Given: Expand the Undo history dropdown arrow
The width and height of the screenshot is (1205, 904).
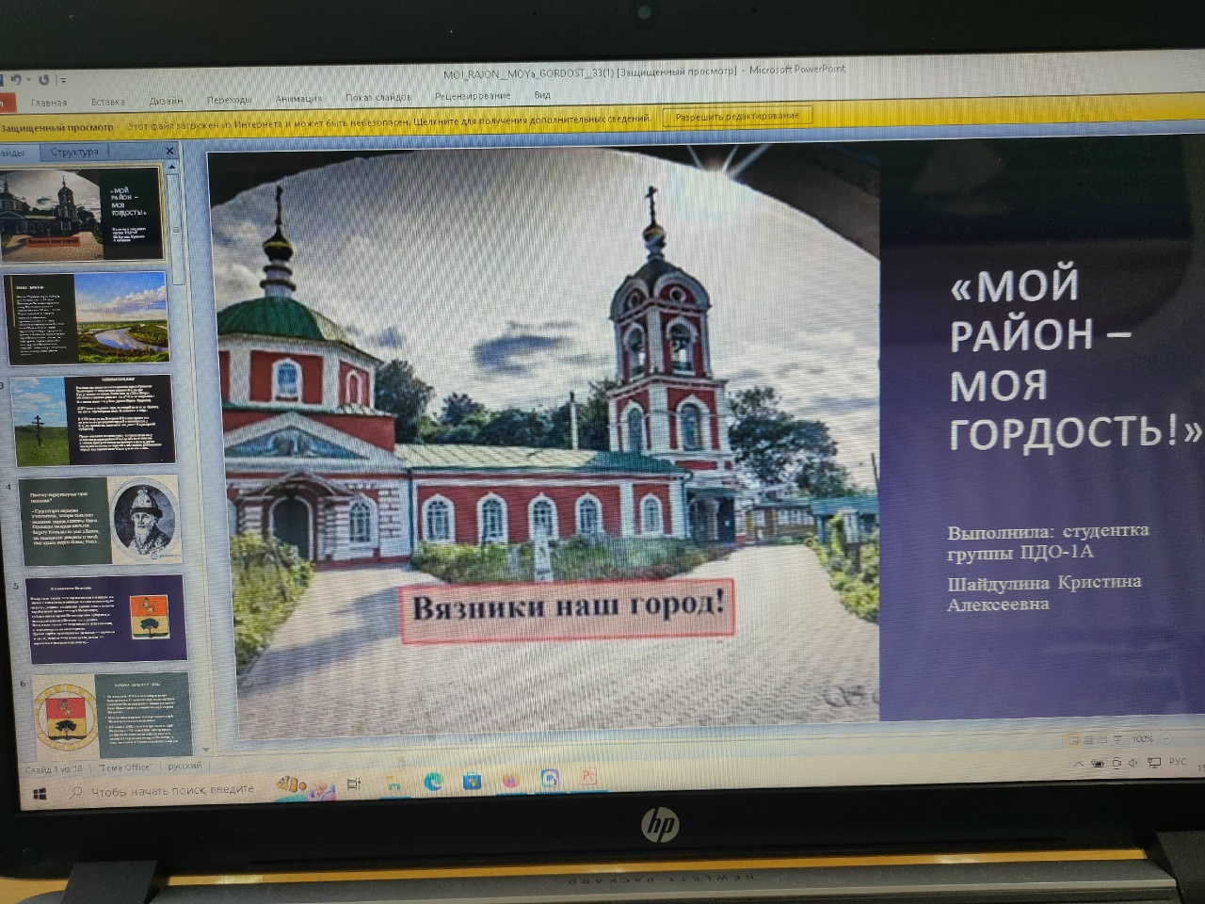Looking at the screenshot, I should coord(28,80).
